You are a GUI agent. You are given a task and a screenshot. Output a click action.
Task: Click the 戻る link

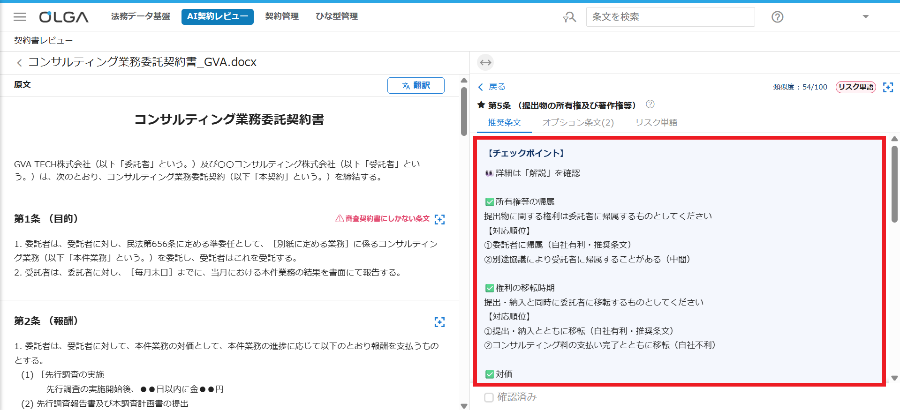pyautogui.click(x=492, y=87)
